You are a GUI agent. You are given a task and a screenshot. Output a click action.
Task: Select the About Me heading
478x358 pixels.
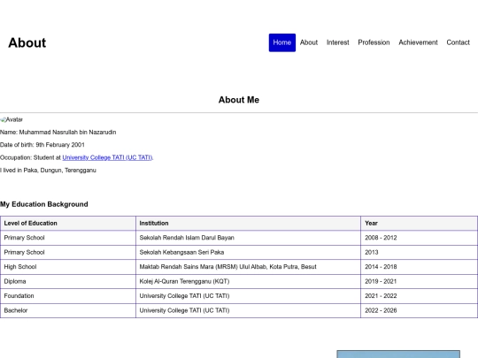pos(239,100)
